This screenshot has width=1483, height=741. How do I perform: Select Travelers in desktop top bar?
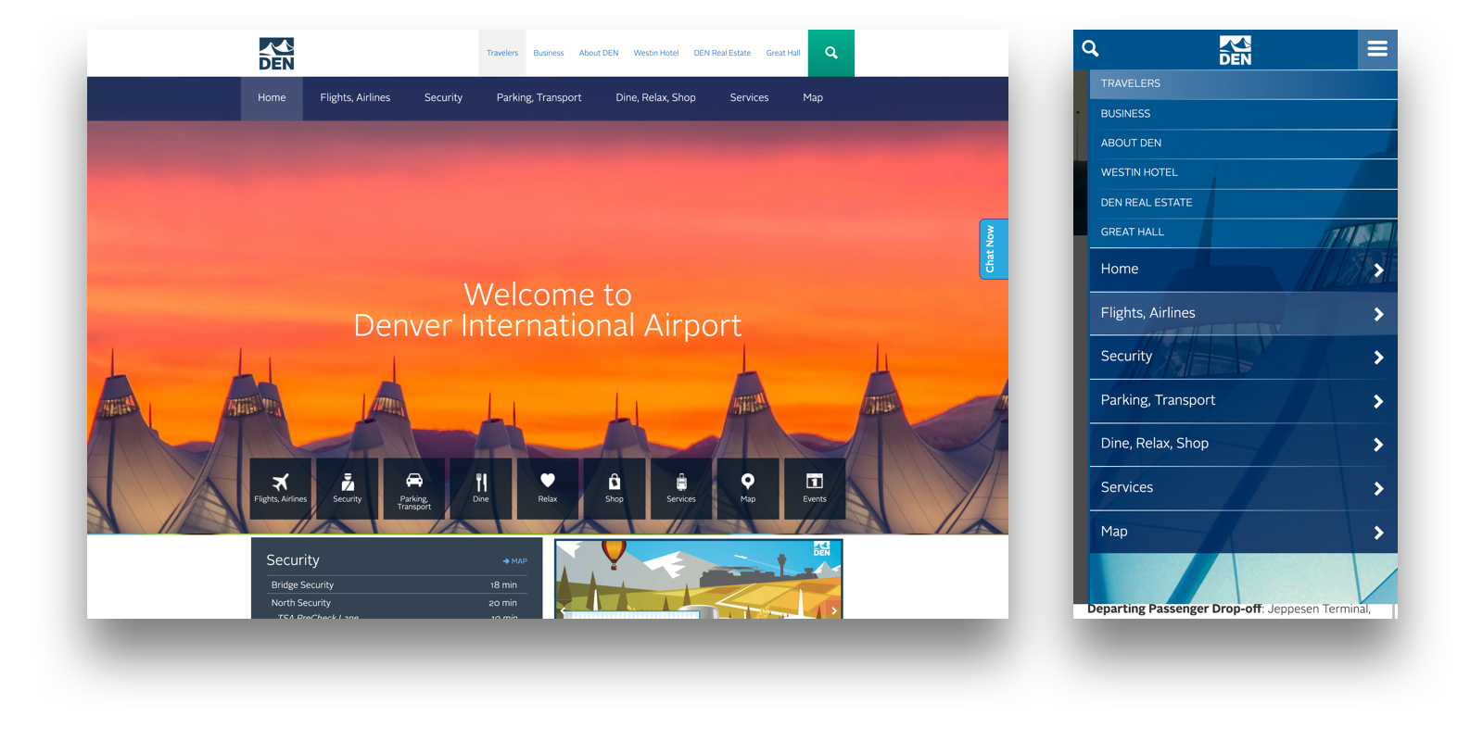pyautogui.click(x=502, y=53)
